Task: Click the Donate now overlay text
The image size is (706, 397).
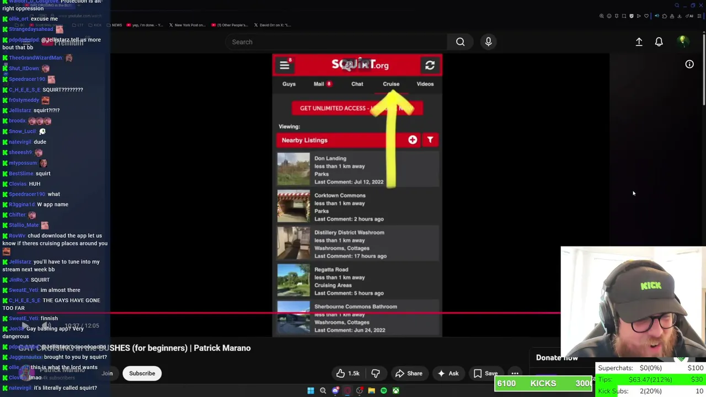Action: (557, 358)
